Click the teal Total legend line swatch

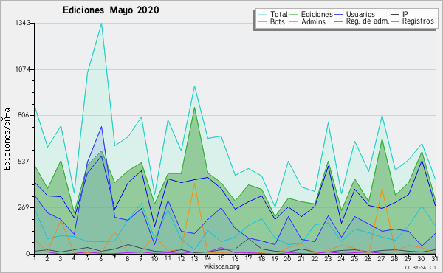tap(263, 15)
